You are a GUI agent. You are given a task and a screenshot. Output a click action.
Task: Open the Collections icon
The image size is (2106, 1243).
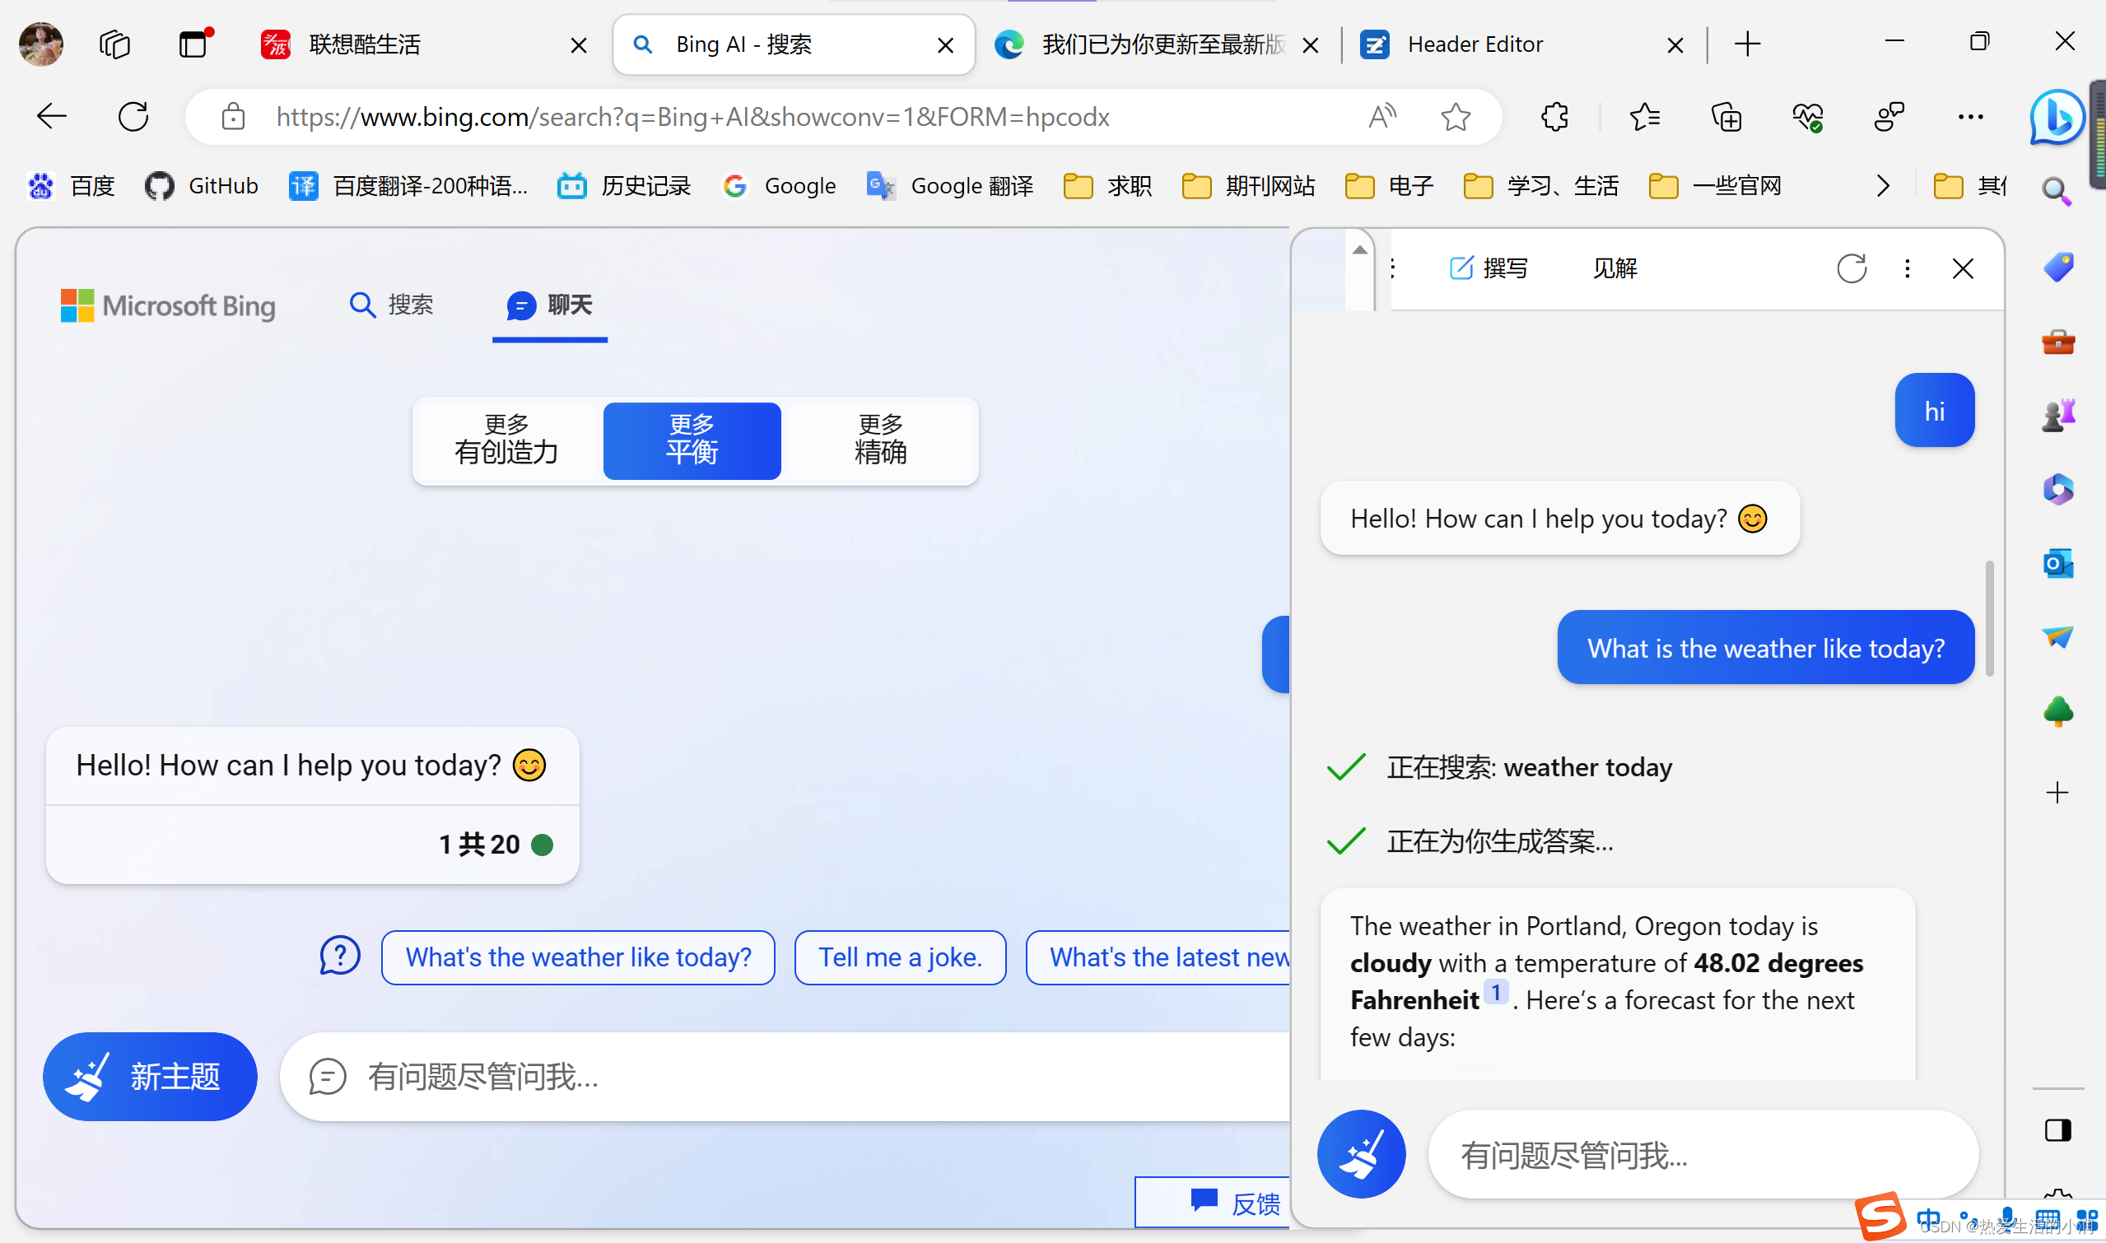[1726, 116]
